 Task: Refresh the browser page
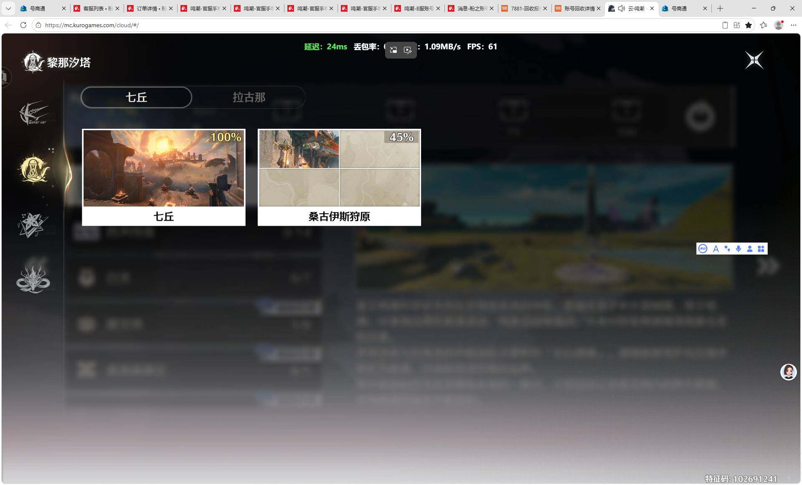click(23, 25)
